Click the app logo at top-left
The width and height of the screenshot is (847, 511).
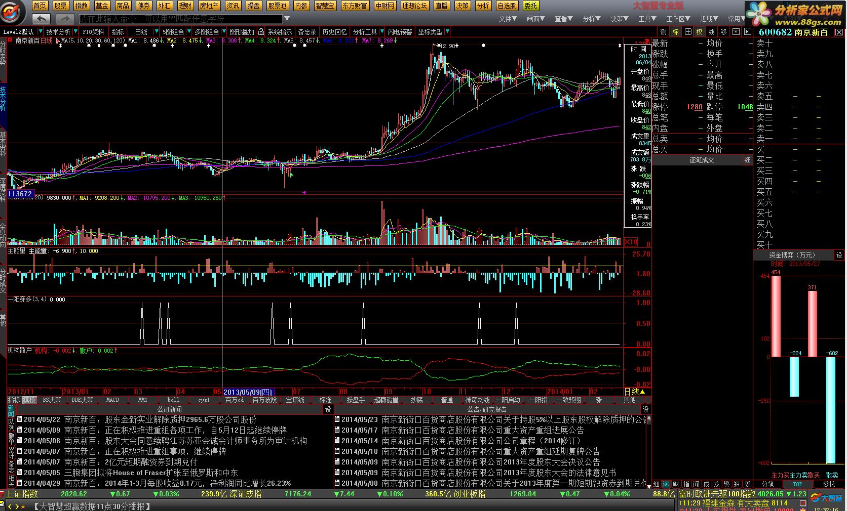(x=12, y=13)
